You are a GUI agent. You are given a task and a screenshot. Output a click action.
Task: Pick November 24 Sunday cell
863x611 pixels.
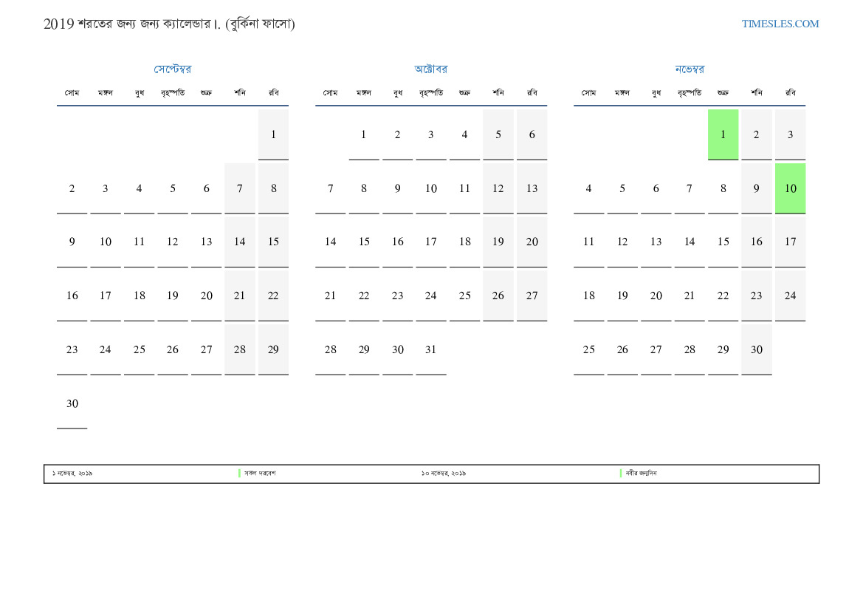(790, 296)
